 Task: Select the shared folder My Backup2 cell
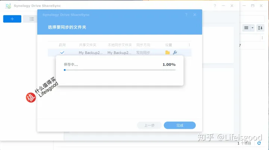tap(90, 52)
